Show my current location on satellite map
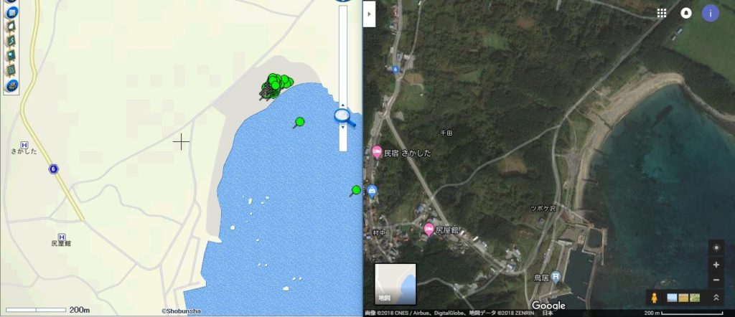This screenshot has width=735, height=317. coord(716,247)
